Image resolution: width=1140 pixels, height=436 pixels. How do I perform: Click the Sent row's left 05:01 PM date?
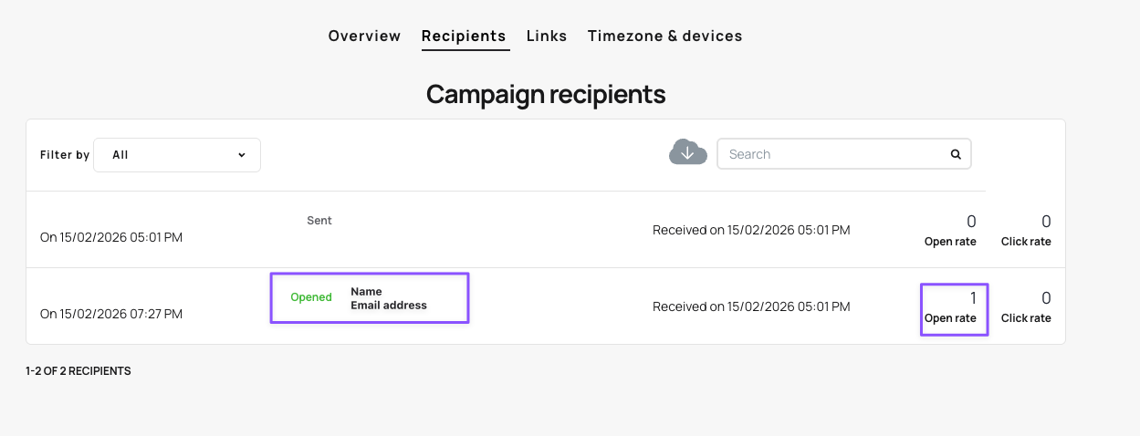(x=111, y=237)
